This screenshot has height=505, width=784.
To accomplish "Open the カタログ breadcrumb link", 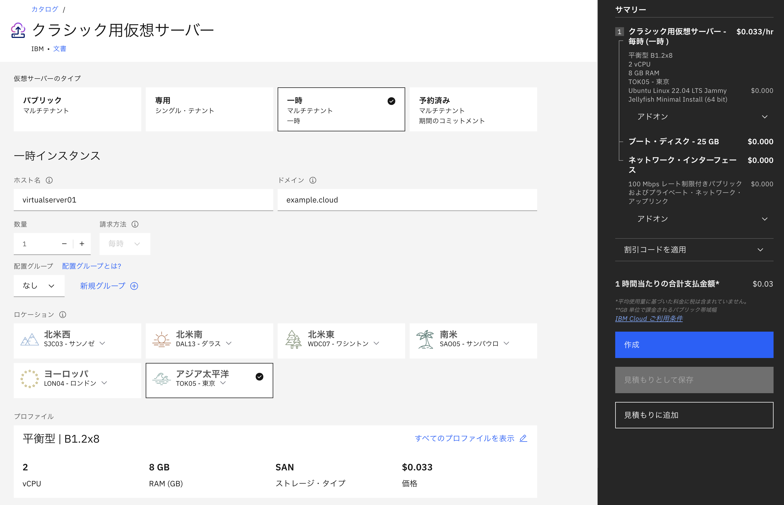I will click(44, 9).
